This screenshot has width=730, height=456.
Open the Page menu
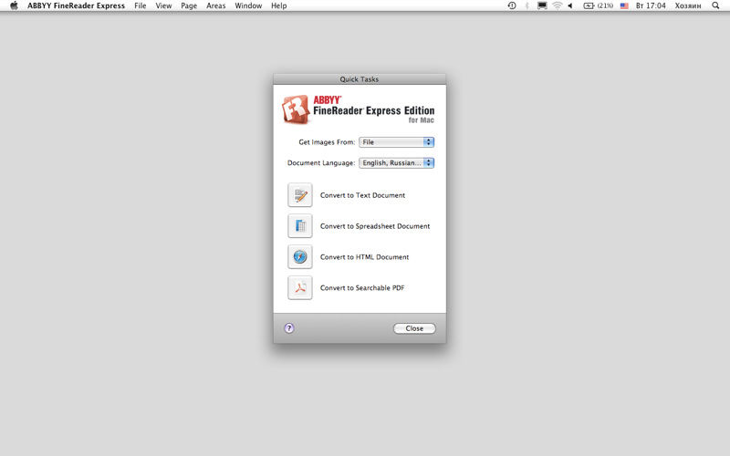[189, 5]
